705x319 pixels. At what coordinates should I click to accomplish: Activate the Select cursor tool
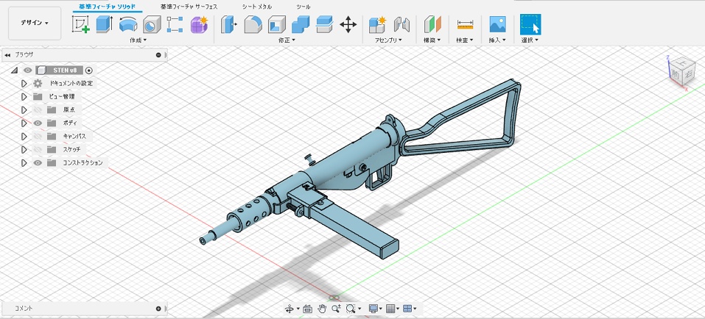coord(530,24)
